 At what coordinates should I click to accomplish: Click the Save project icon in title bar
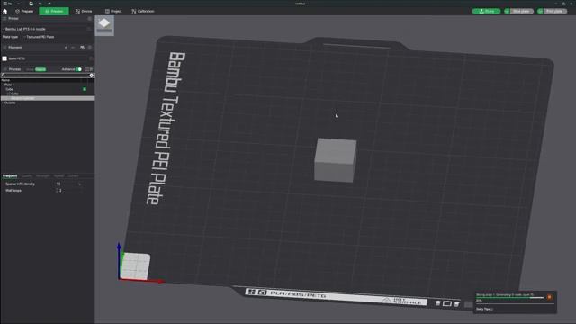31,4
